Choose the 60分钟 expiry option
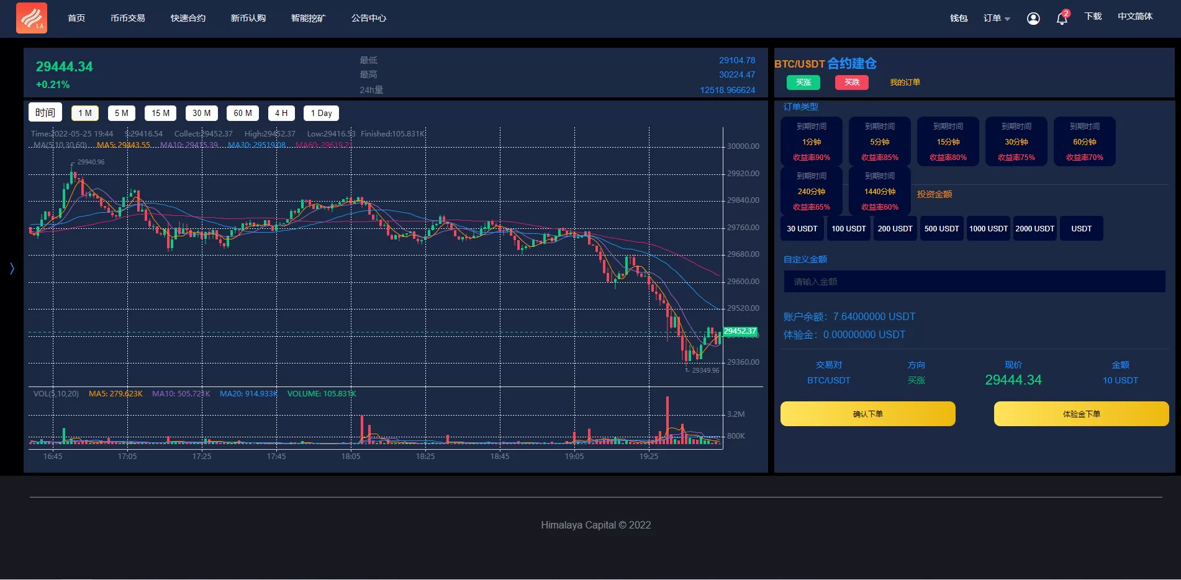This screenshot has width=1181, height=580. pos(1084,142)
